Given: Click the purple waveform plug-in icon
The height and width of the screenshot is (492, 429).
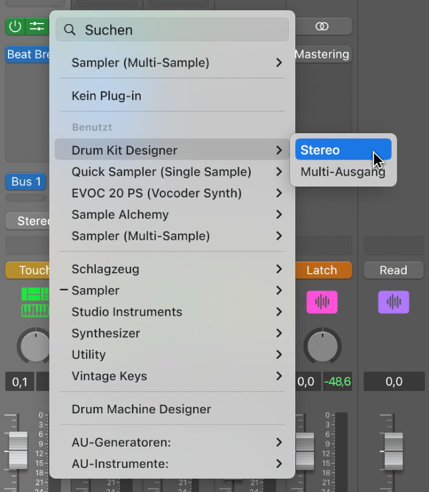Looking at the screenshot, I should point(393,302).
